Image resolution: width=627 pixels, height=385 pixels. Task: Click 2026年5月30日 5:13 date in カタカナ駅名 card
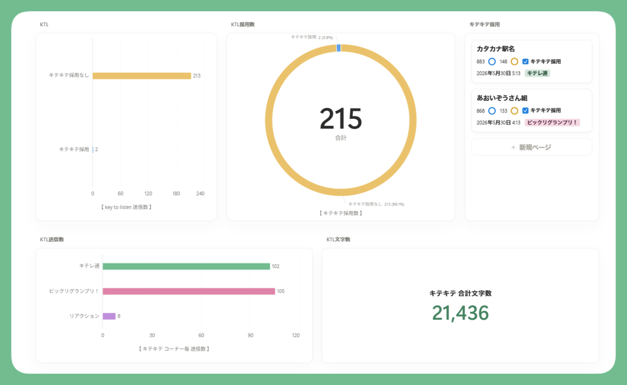pos(498,73)
